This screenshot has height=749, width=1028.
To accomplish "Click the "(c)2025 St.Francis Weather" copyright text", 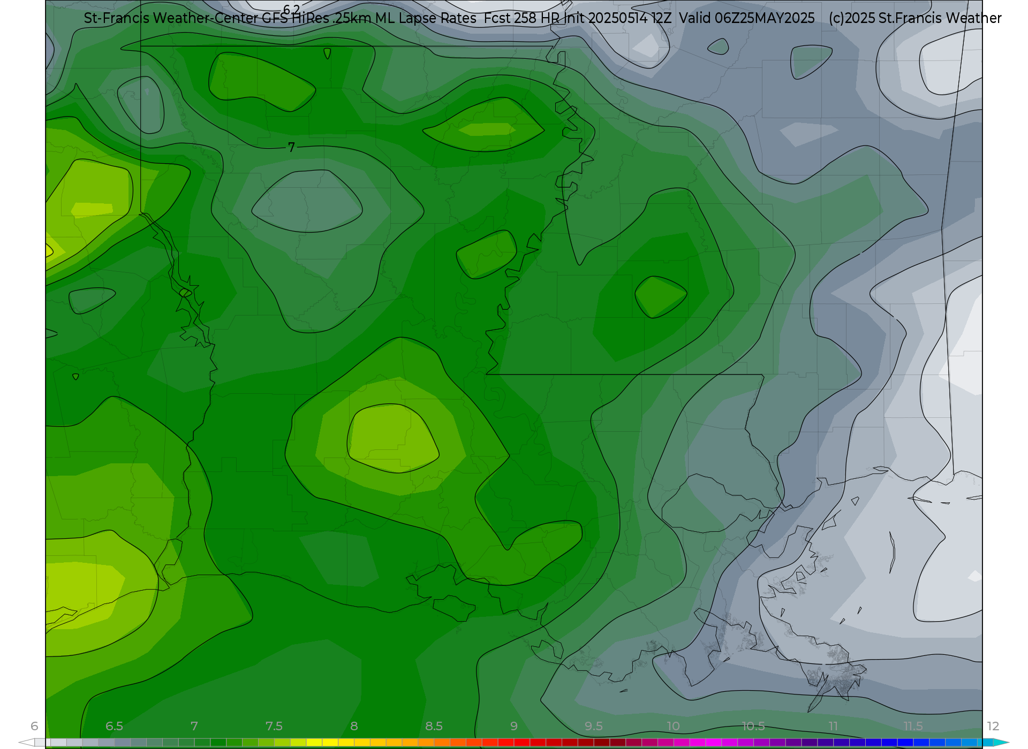I will click(915, 18).
